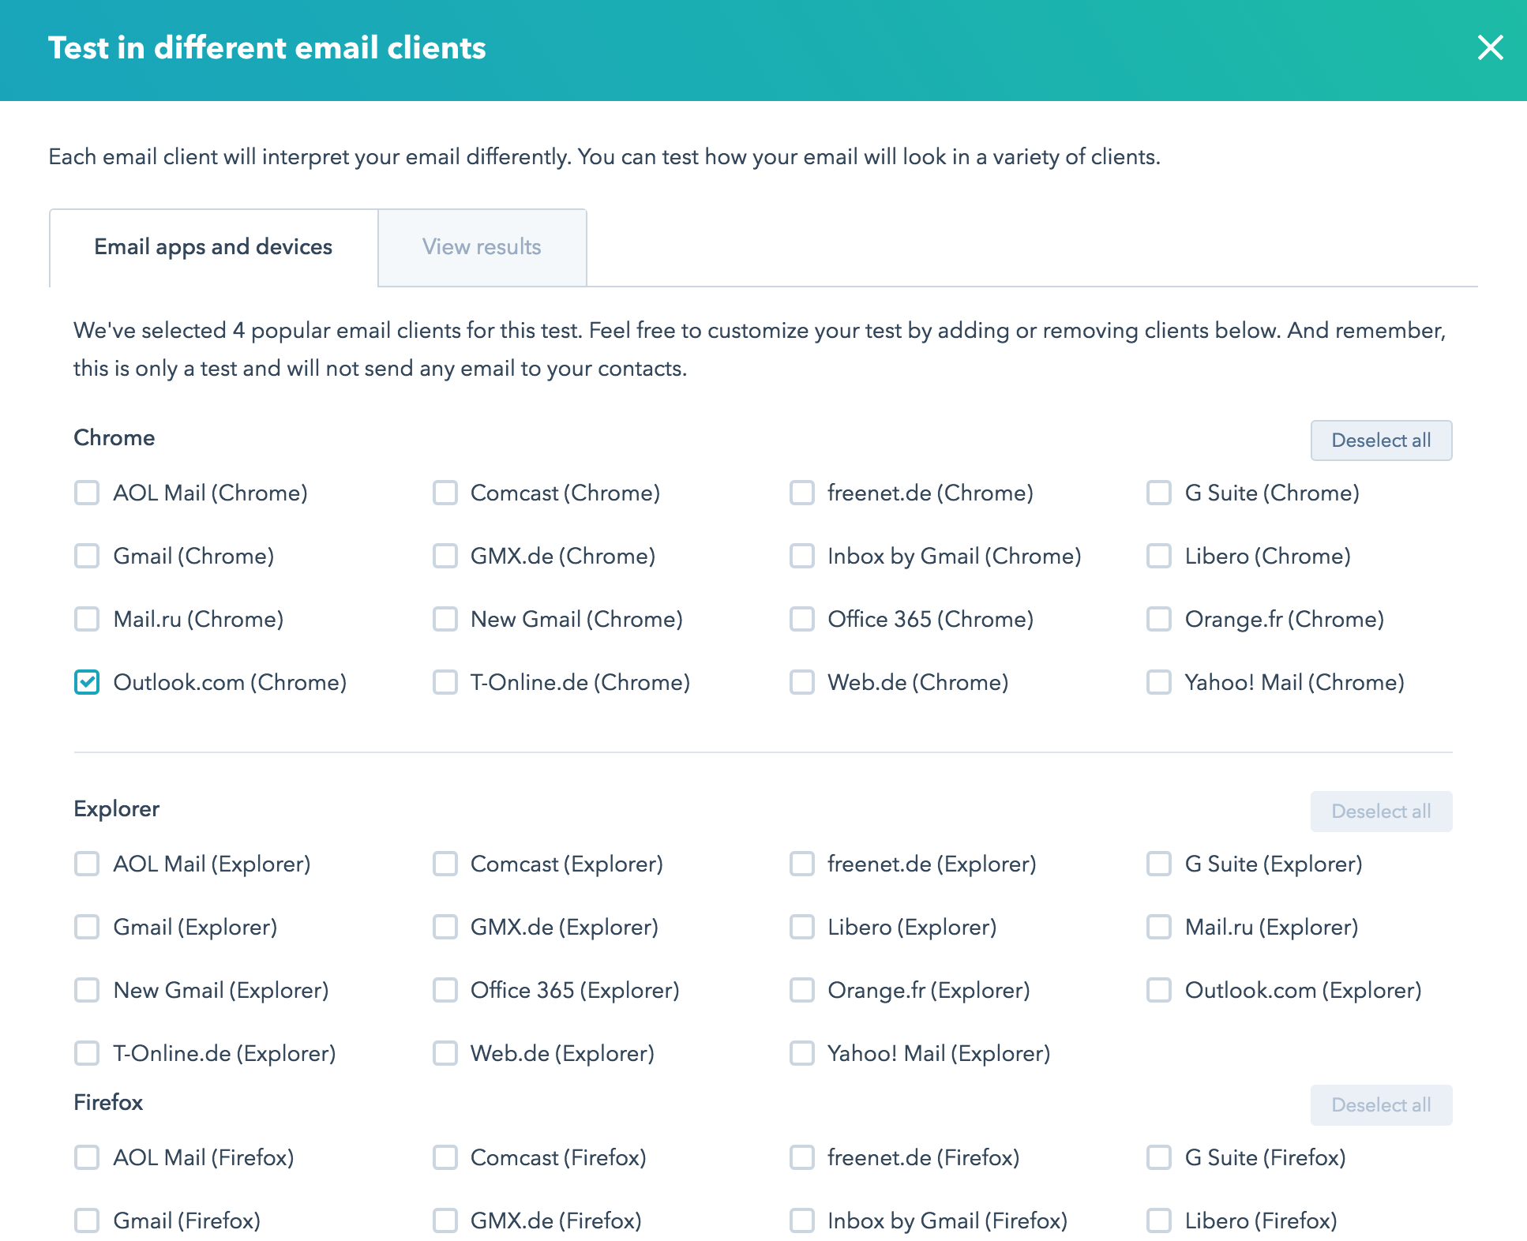Tick Office 365 (Chrome) checkbox

pos(802,619)
